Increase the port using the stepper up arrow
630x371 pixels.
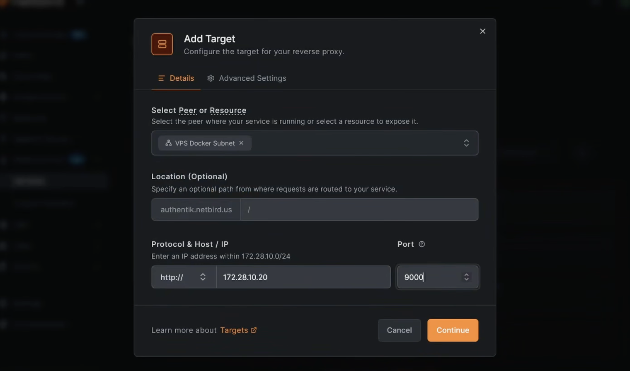pos(466,274)
